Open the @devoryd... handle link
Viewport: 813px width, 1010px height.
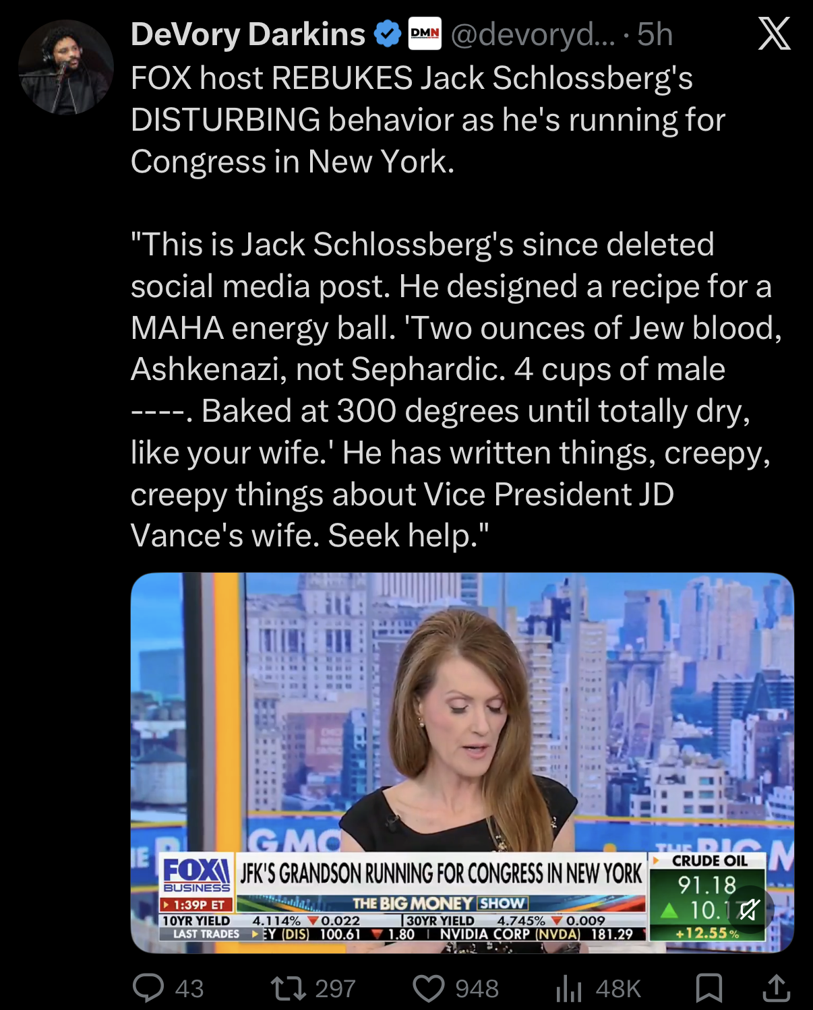pyautogui.click(x=533, y=34)
